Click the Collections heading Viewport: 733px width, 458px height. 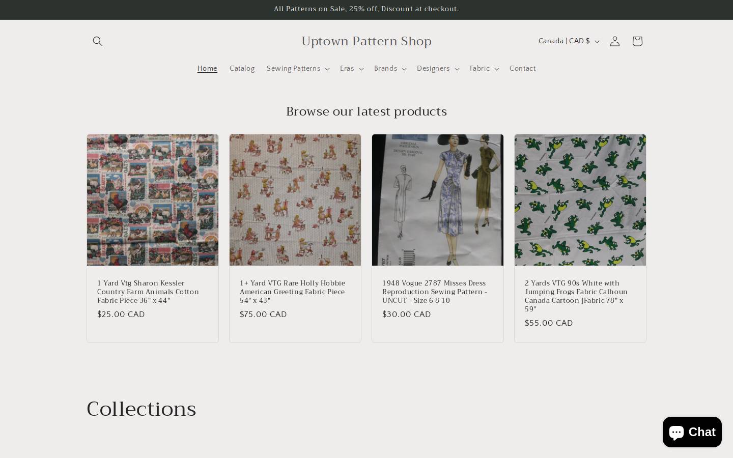tap(142, 409)
